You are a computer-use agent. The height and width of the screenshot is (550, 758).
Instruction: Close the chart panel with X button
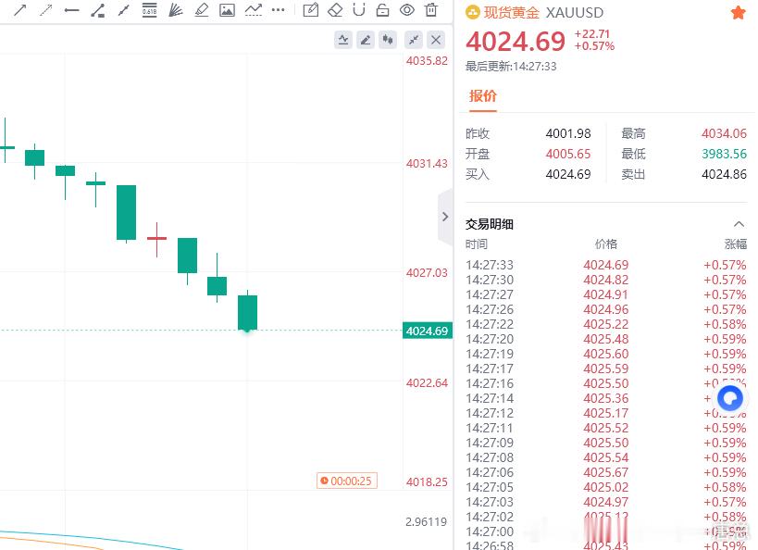click(436, 40)
